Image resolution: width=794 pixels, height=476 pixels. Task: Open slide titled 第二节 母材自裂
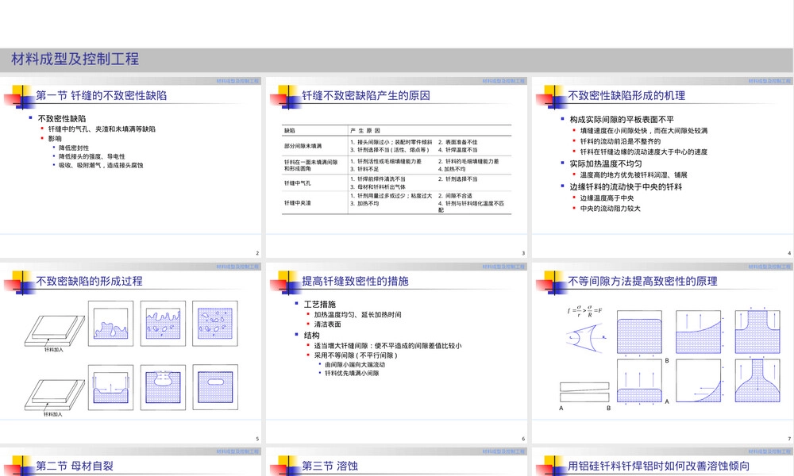coord(75,466)
